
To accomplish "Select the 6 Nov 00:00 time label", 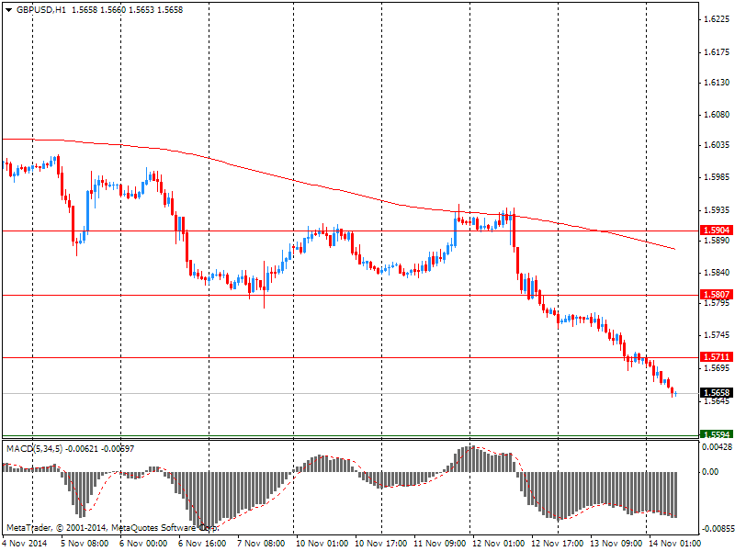I will (143, 543).
